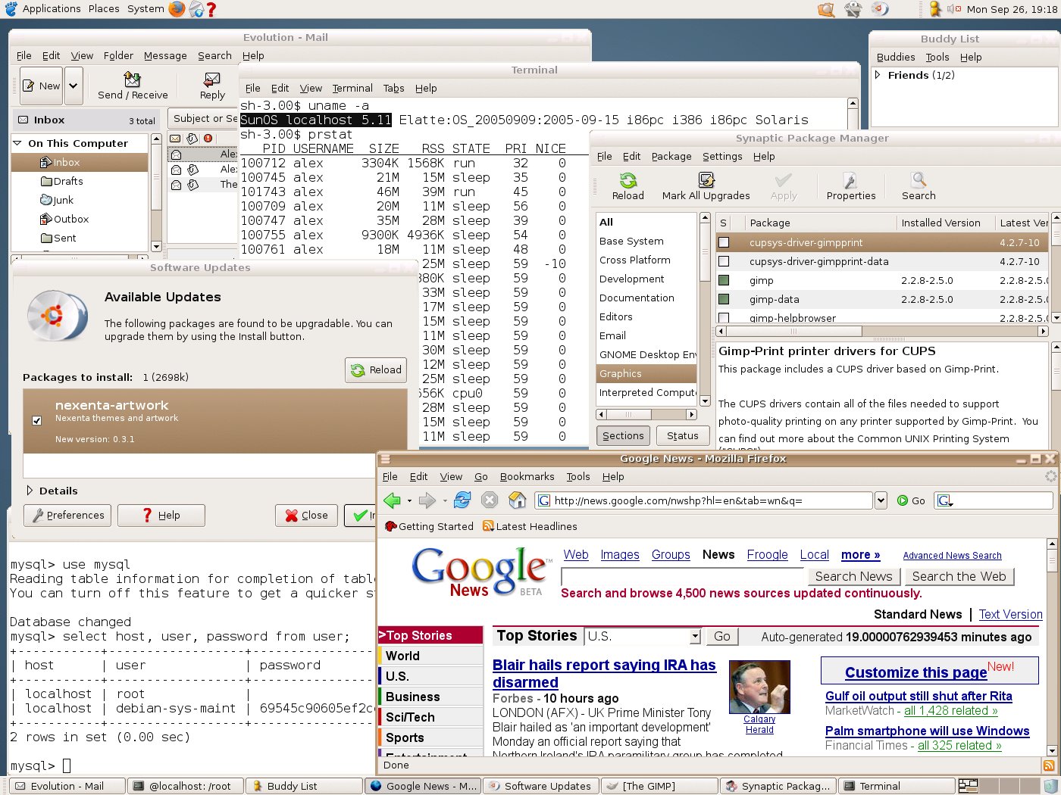Reload the page in Firefox

(462, 500)
